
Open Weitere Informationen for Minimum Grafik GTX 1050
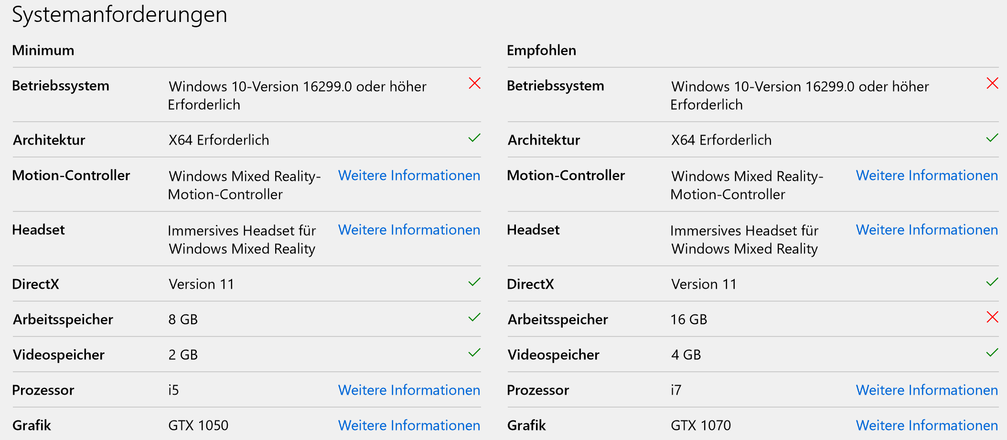pos(409,426)
